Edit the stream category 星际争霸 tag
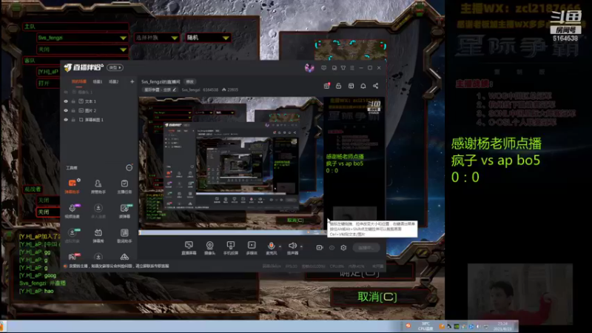 [159, 90]
